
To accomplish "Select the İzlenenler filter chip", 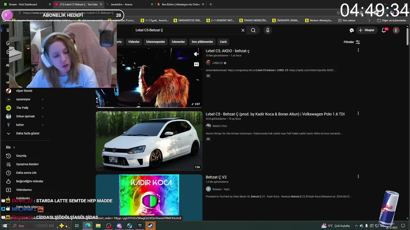I will [178, 42].
